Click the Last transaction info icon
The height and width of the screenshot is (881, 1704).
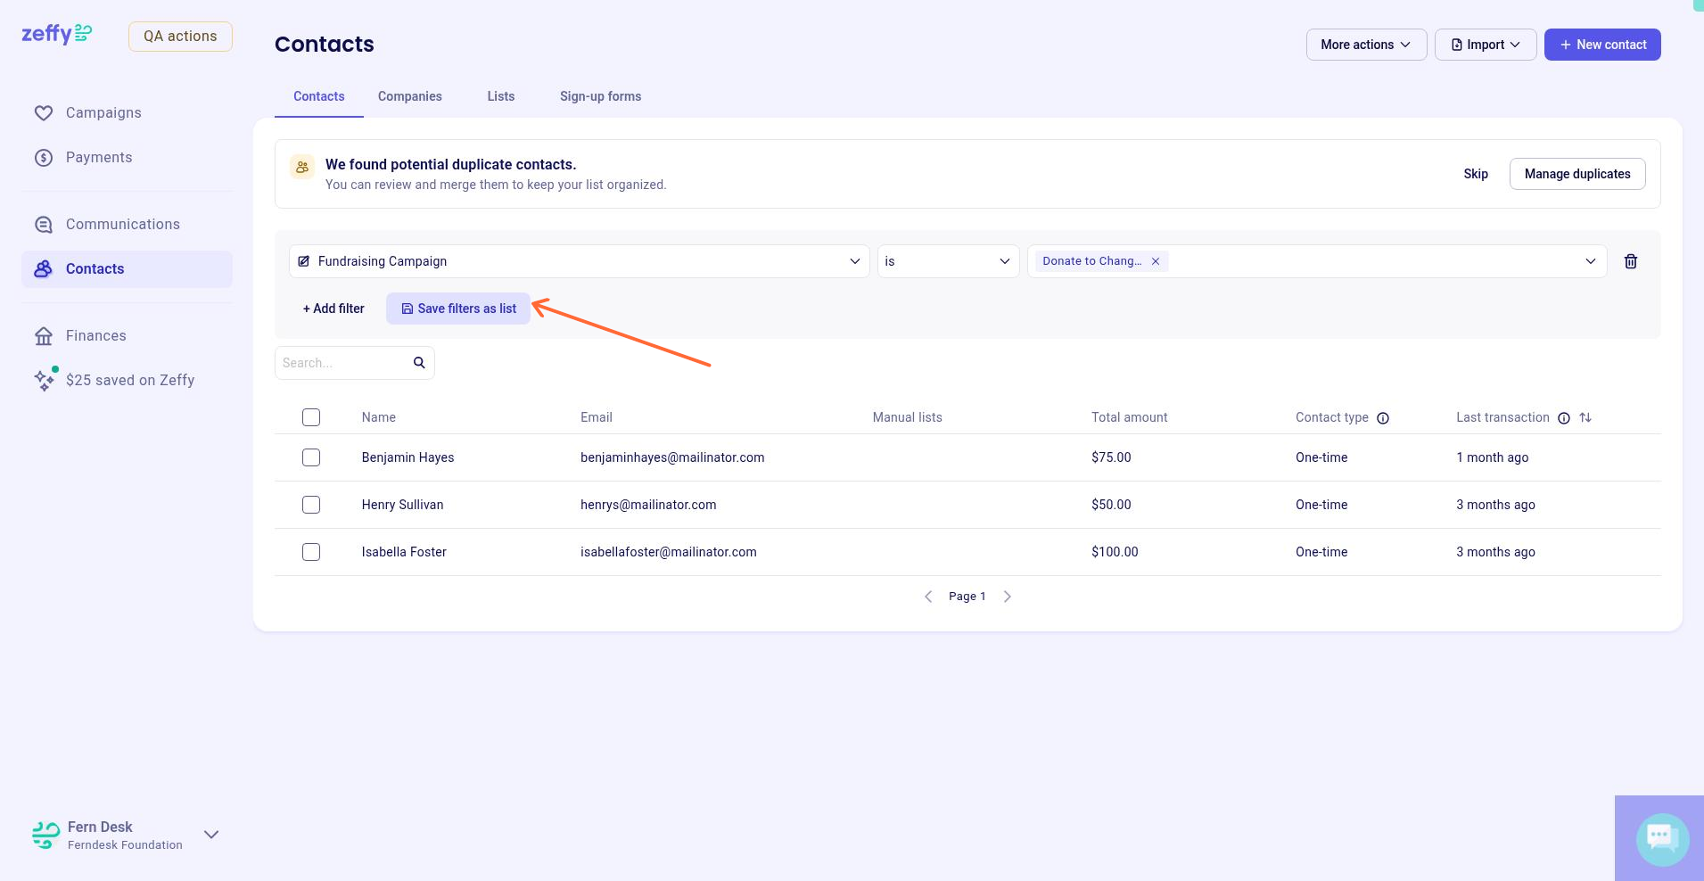tap(1564, 418)
